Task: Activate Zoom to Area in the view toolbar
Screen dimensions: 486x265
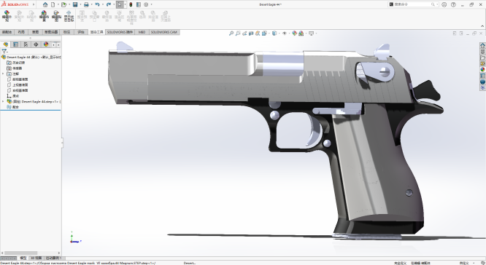Action: (238, 33)
